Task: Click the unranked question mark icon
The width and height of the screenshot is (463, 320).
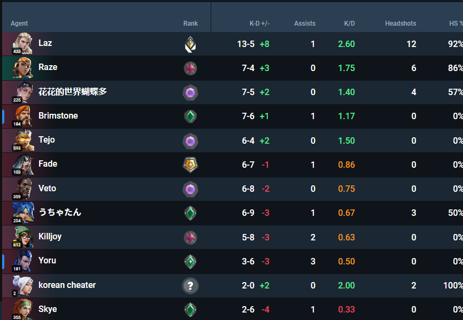Action: click(190, 286)
